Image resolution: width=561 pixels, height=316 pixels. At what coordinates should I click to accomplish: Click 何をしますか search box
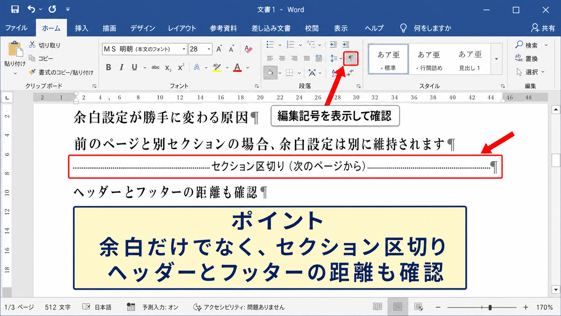tap(426, 28)
